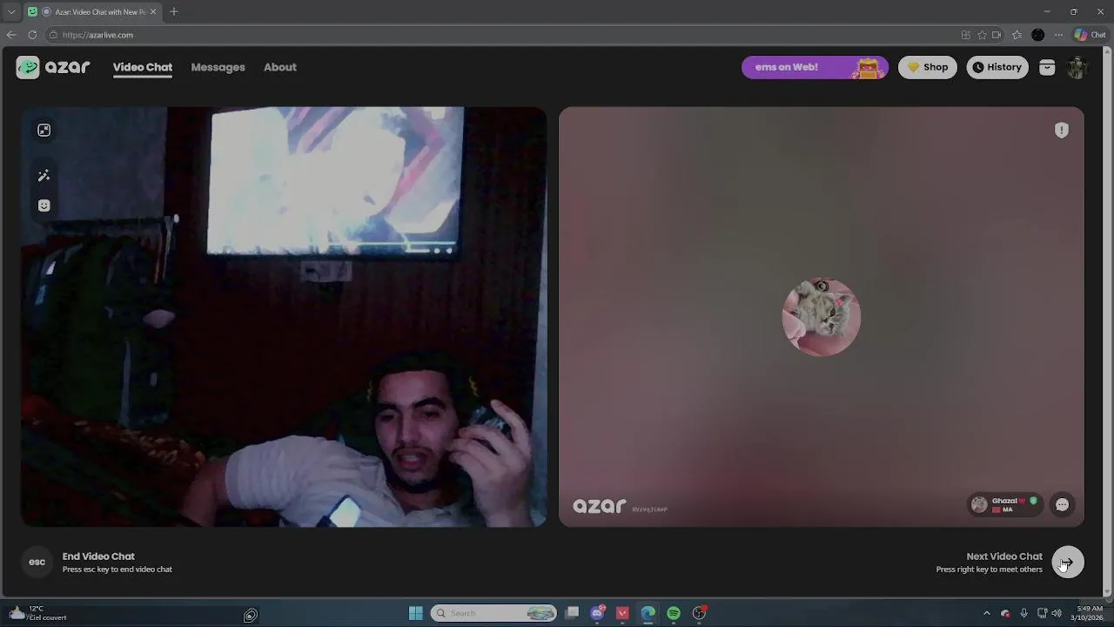Image resolution: width=1114 pixels, height=627 pixels.
Task: Click the Next Video Chat label
Action: [1004, 556]
